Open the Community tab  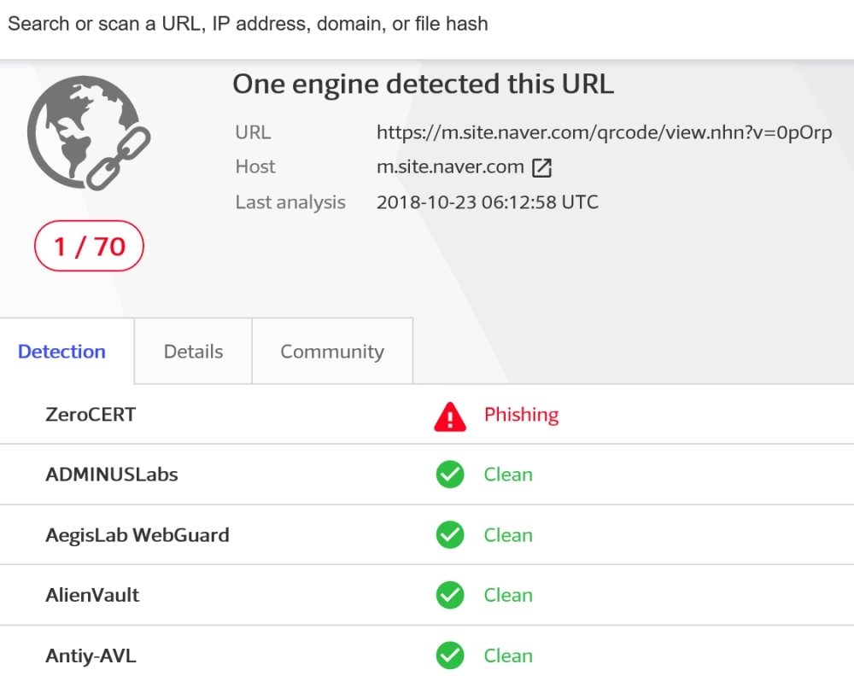(x=332, y=352)
